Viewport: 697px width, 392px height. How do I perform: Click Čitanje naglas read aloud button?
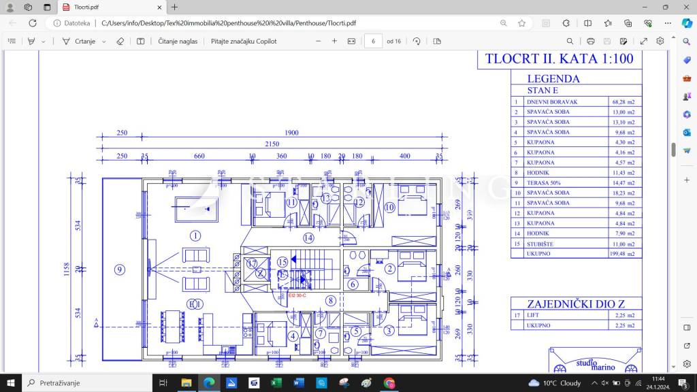coord(178,41)
